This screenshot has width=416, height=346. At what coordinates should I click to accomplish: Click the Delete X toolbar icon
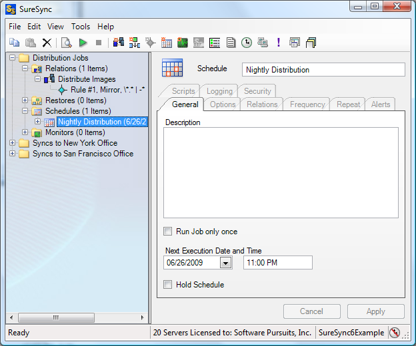tap(47, 43)
